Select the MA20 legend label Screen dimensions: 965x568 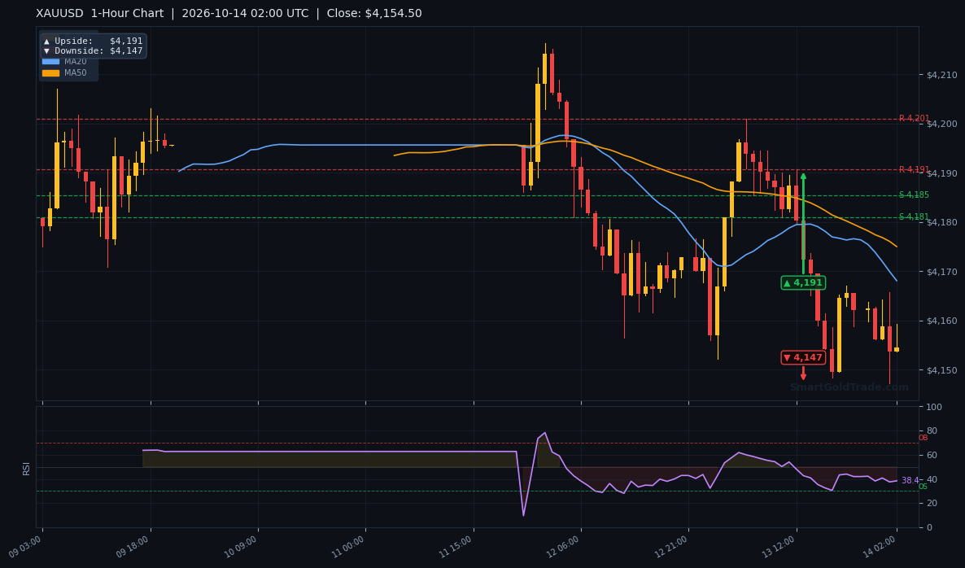[75, 62]
